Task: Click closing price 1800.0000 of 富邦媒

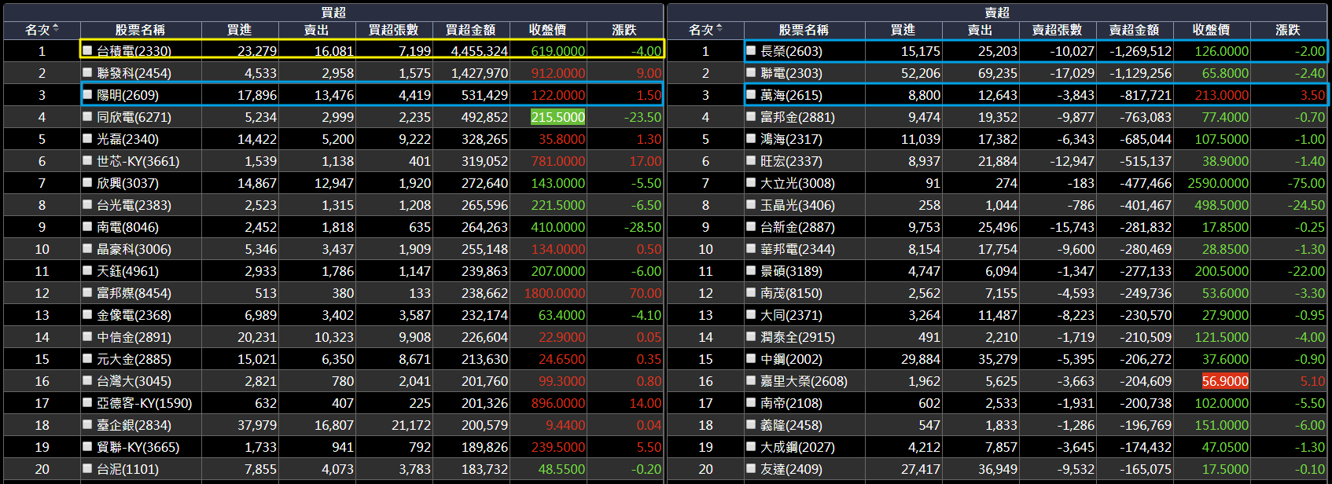Action: 554,293
